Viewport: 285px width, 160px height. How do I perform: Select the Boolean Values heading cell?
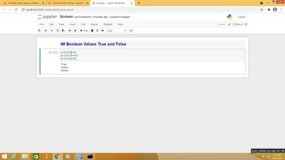152,44
